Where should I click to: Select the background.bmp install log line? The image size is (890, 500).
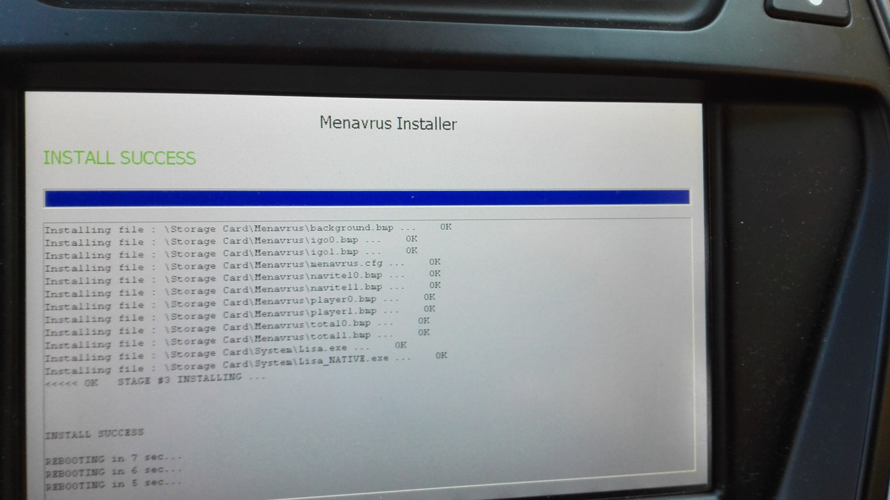[248, 228]
